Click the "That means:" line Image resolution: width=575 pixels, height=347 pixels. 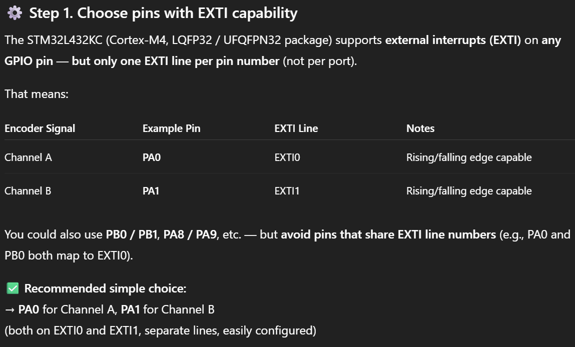37,93
